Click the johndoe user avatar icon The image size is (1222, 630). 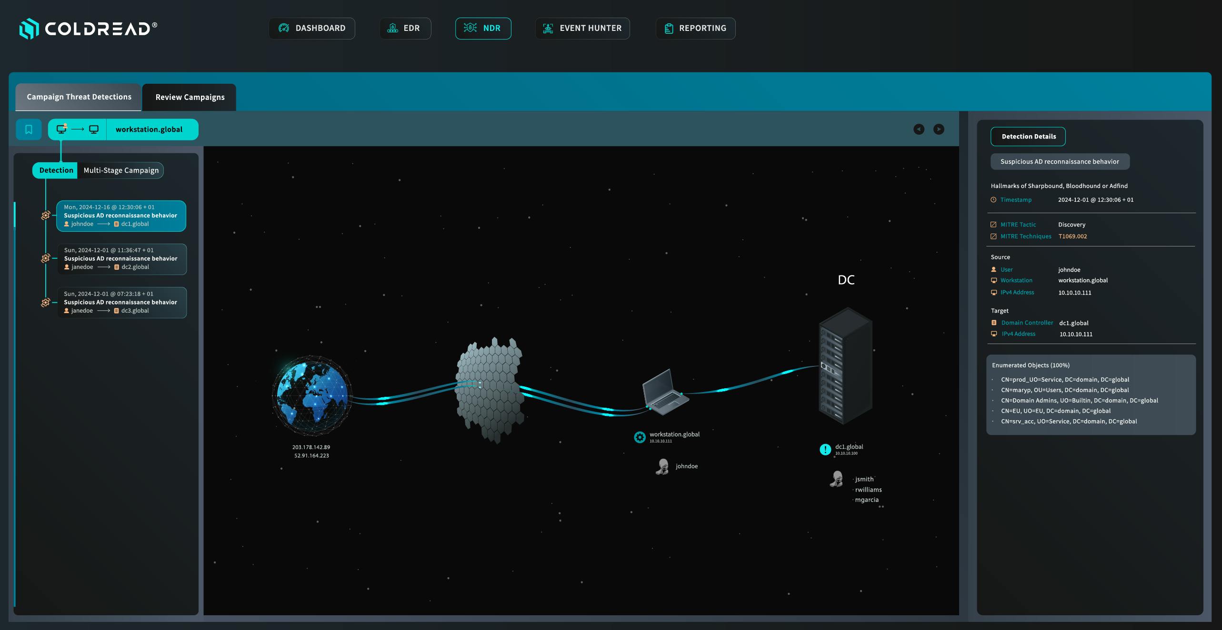coord(662,466)
